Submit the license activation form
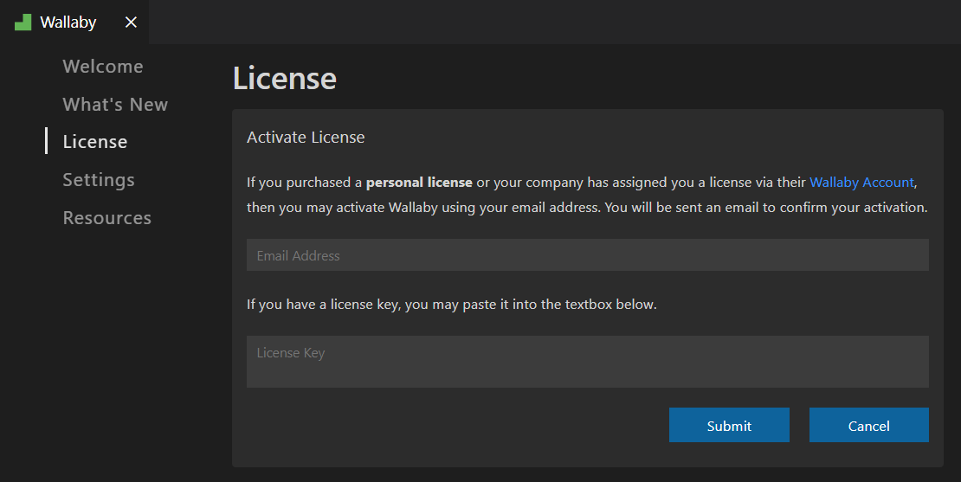961x482 pixels. pos(729,425)
